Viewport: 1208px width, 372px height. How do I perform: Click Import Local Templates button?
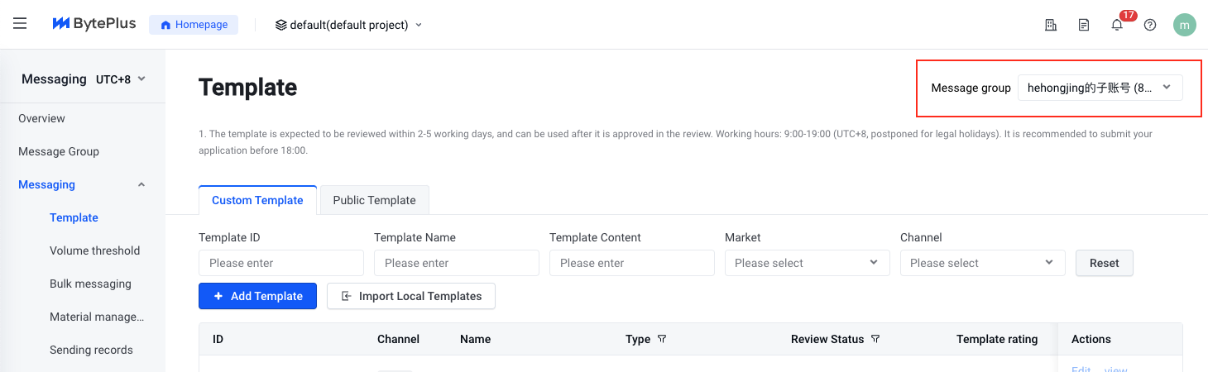[x=411, y=296]
